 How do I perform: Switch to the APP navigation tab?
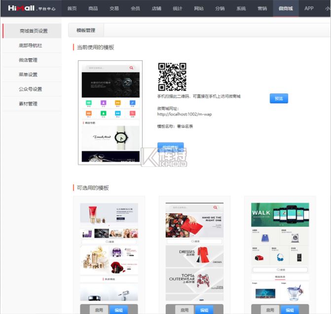click(309, 8)
